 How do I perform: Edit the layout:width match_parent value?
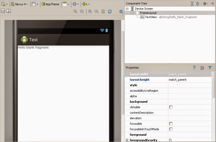pyautogui.click(x=190, y=74)
